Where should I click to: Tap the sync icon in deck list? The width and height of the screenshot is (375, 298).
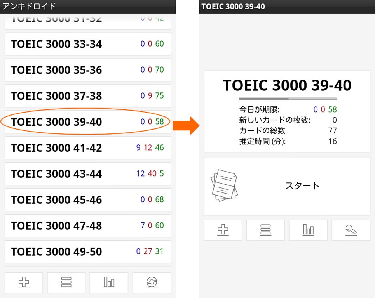[152, 283]
